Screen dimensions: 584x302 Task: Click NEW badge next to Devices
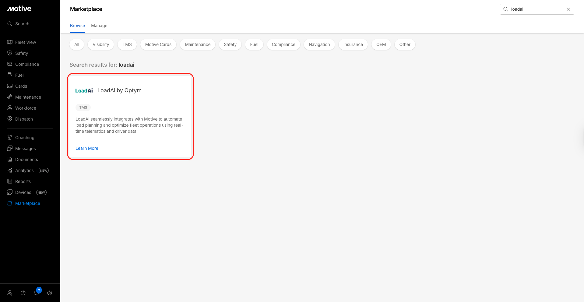click(41, 192)
